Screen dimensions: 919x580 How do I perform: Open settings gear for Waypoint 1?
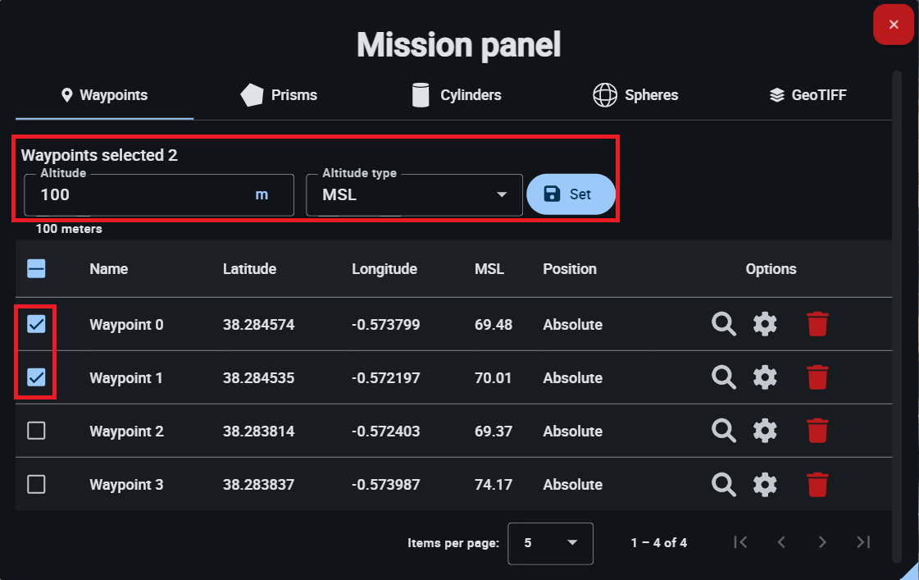(765, 378)
